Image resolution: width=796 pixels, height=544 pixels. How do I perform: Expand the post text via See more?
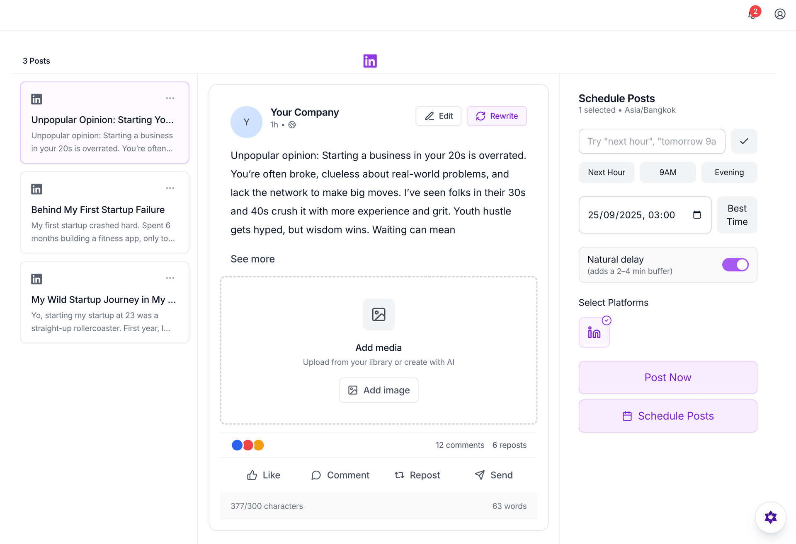(252, 259)
